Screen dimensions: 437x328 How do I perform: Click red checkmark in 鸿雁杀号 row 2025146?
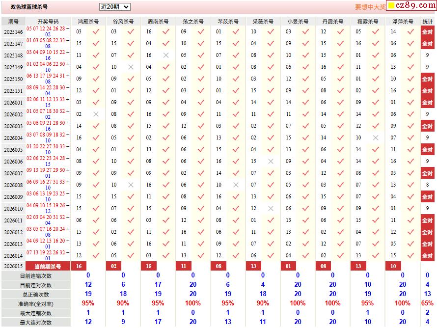point(96,32)
